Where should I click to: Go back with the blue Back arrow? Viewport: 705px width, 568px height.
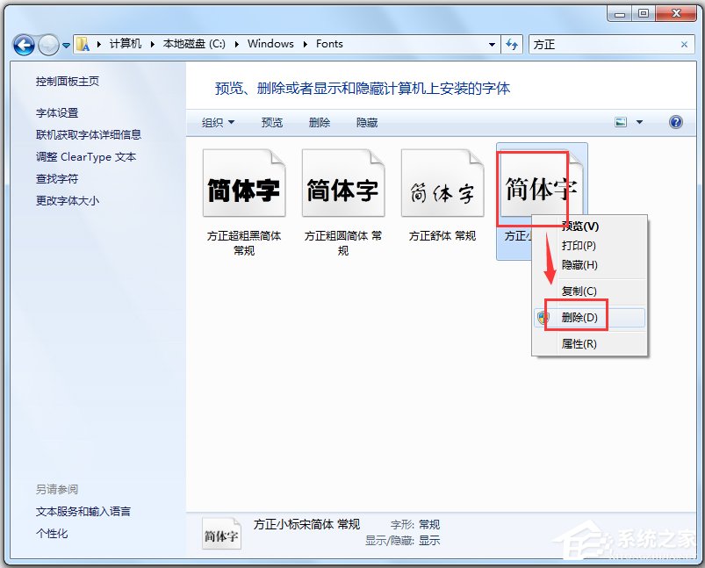(24, 45)
